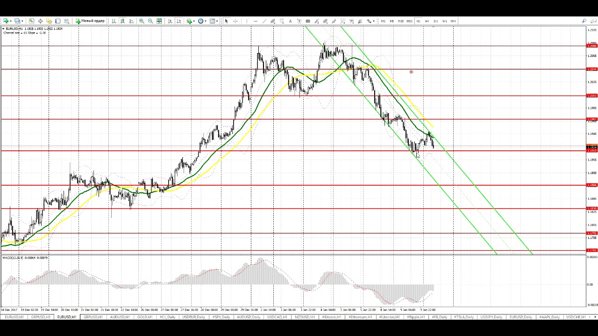Expand the arrows dropdown arrow
The image size is (598, 336).
pyautogui.click(x=374, y=21)
